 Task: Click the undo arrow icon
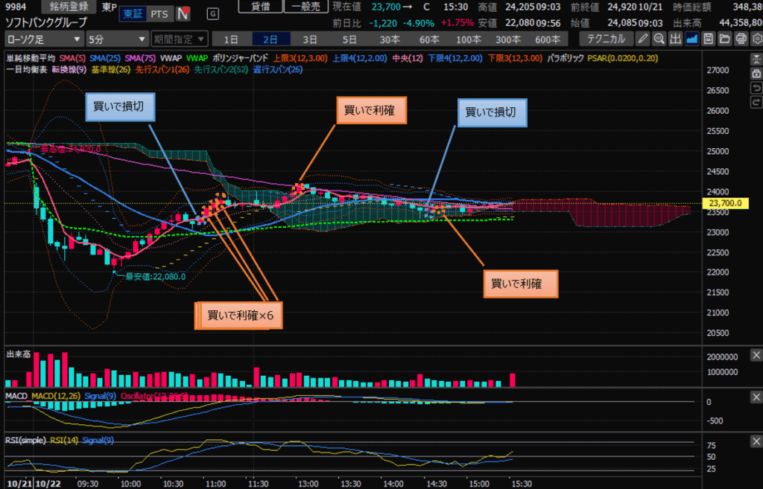(x=757, y=88)
